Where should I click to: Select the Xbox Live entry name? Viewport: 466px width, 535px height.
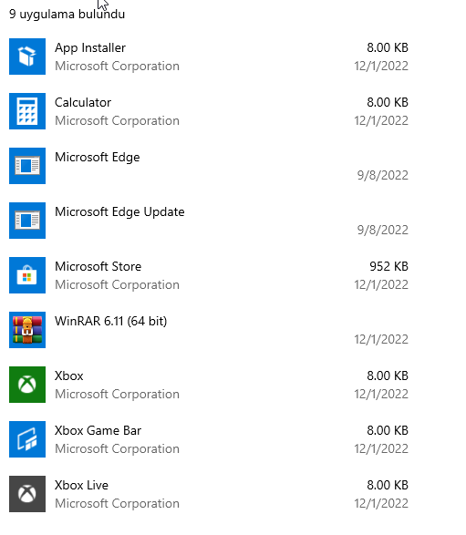pyautogui.click(x=81, y=485)
